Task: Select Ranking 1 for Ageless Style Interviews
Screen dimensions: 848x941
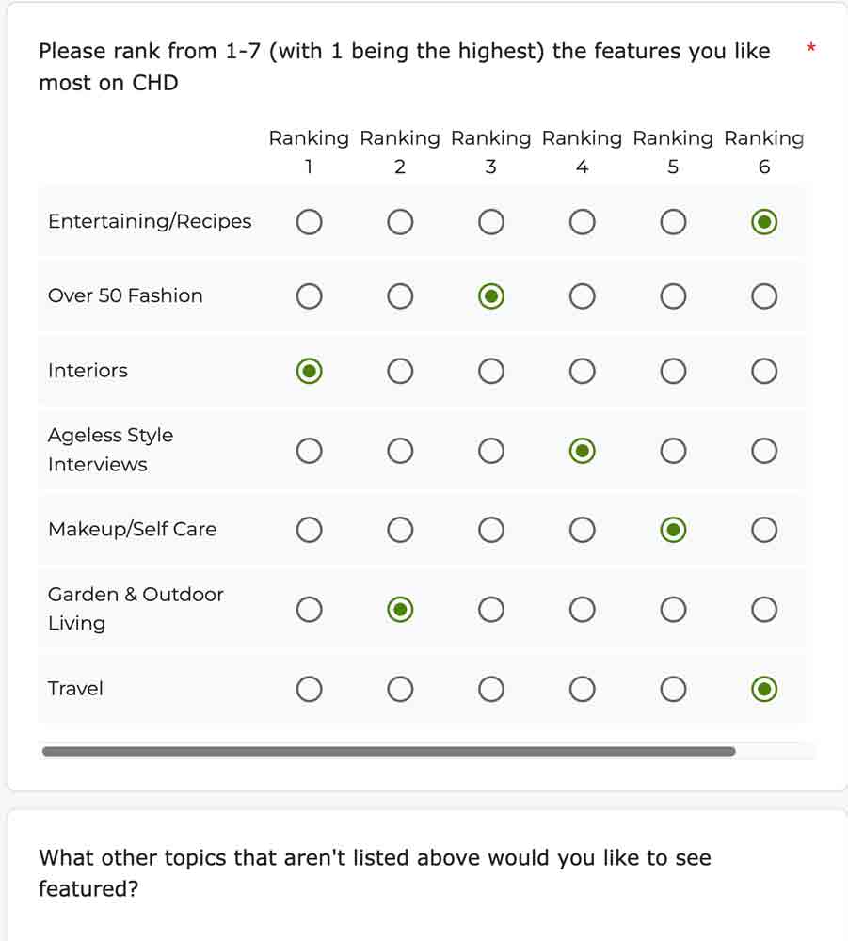Action: click(x=309, y=450)
